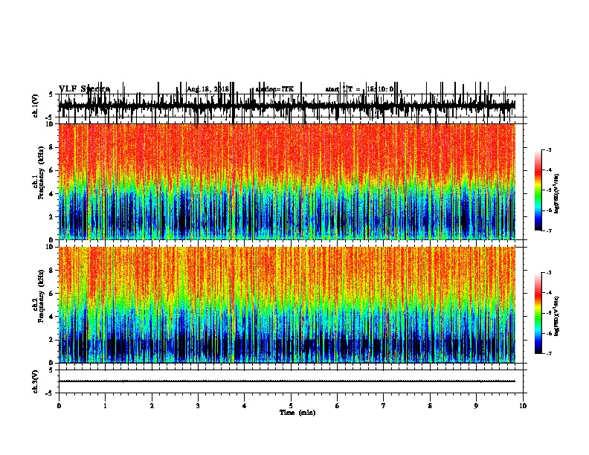Click the '-3' value on ch.2 color bar
The image size is (589, 455).
coord(548,273)
